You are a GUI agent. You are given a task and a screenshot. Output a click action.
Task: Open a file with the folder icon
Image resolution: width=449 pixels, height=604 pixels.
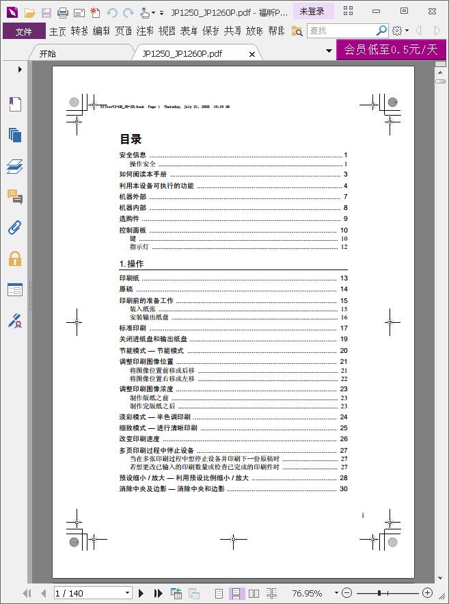(x=29, y=13)
